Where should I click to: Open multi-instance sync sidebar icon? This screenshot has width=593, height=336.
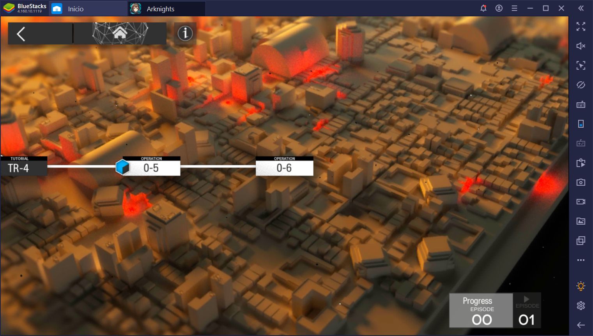point(581,163)
